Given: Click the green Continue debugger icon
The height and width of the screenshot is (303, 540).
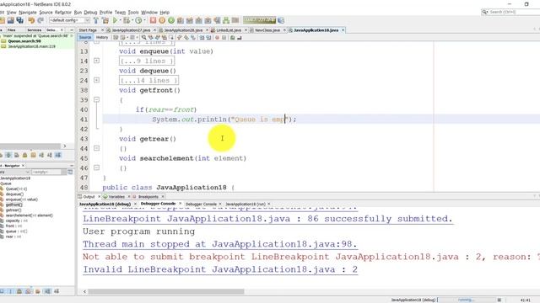Looking at the screenshot, I should (171, 20).
